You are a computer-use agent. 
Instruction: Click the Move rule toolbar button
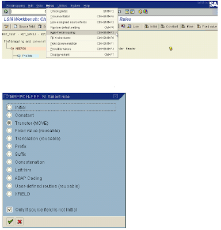coord(188,26)
